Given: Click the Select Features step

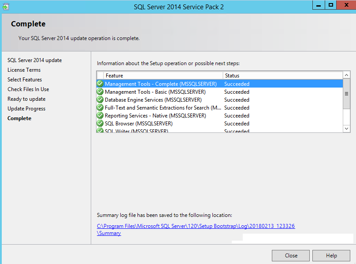Looking at the screenshot, I should pos(25,80).
